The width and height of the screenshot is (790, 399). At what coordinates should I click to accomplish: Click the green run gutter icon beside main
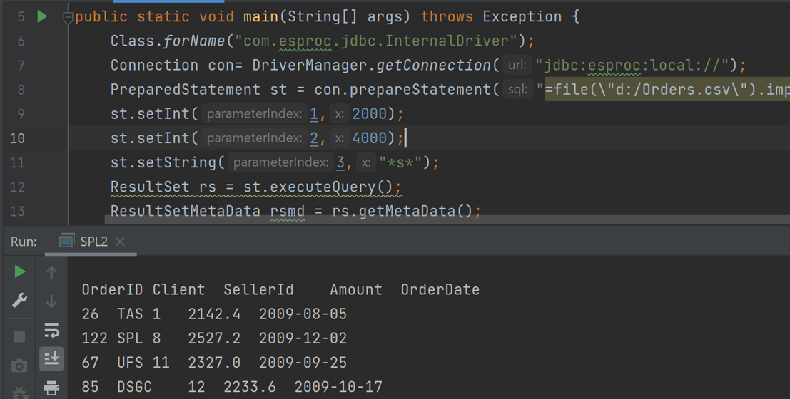point(42,16)
